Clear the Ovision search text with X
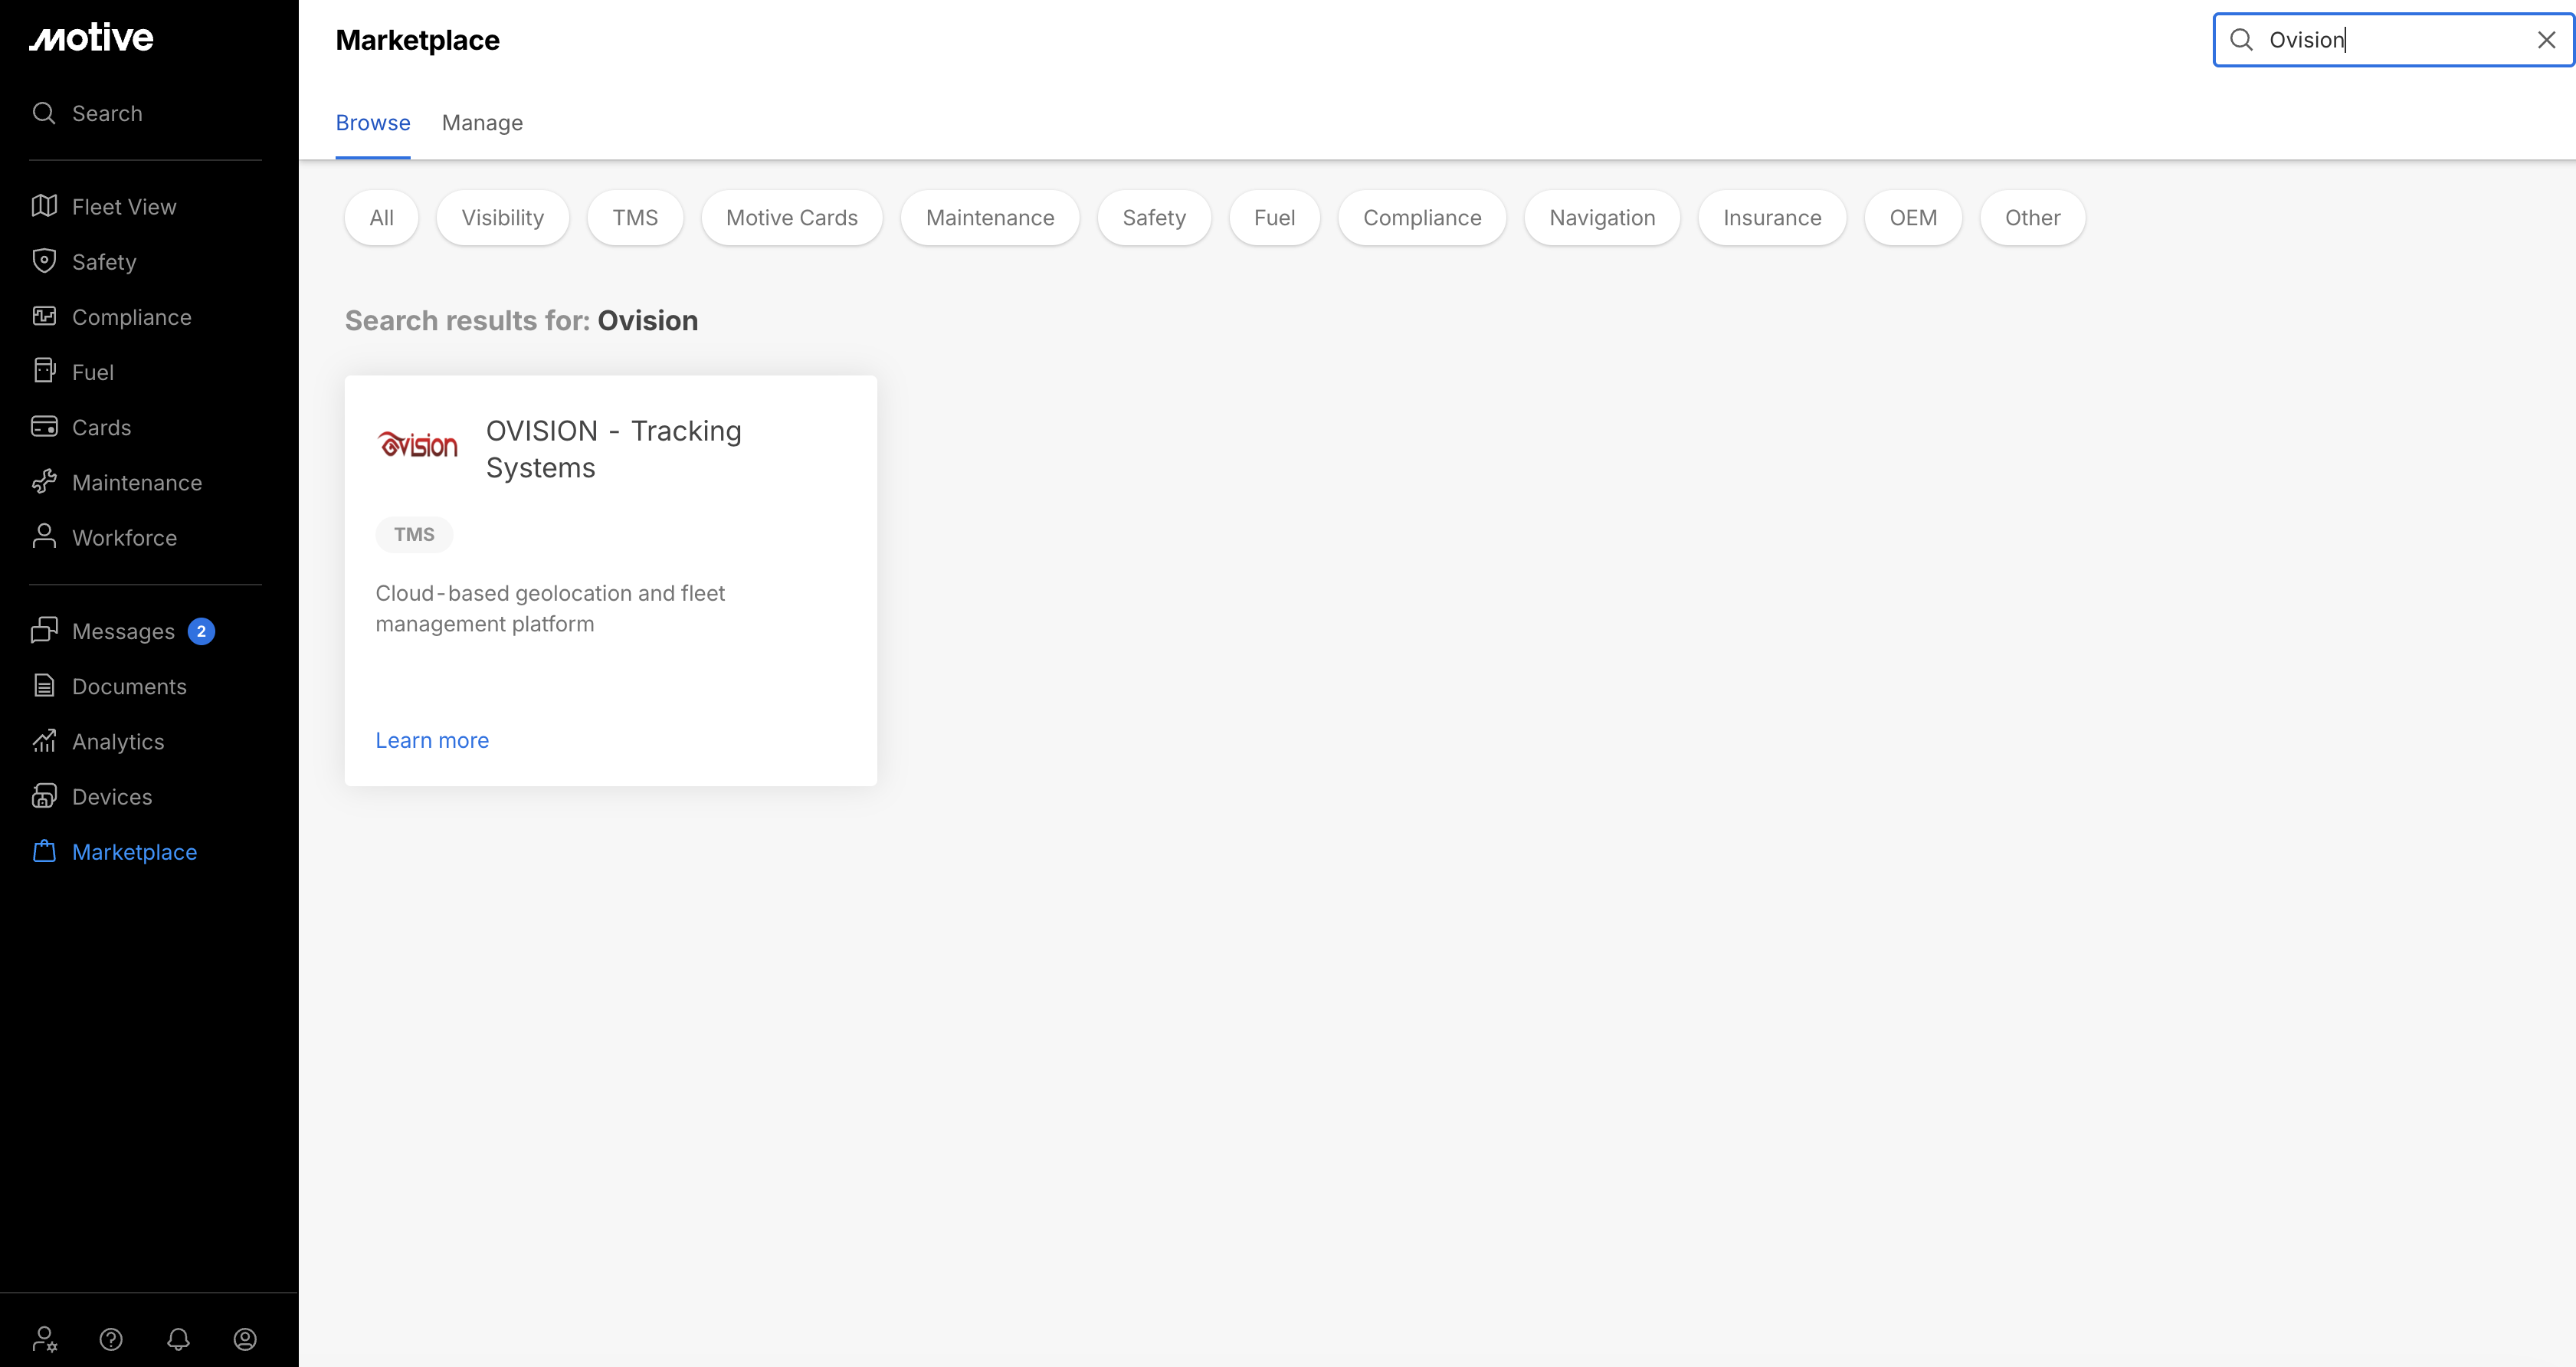This screenshot has height=1367, width=2576. [2546, 40]
